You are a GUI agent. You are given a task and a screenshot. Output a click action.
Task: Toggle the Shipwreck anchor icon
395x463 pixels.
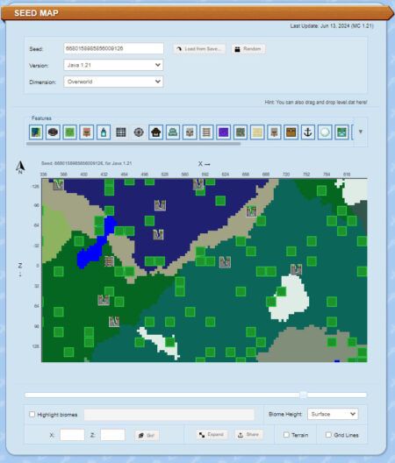coord(308,132)
